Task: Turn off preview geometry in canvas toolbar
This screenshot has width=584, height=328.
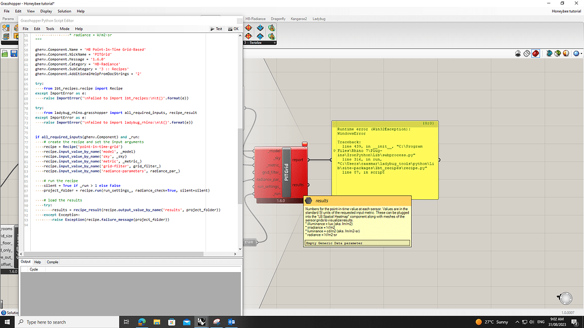Action: click(518, 54)
